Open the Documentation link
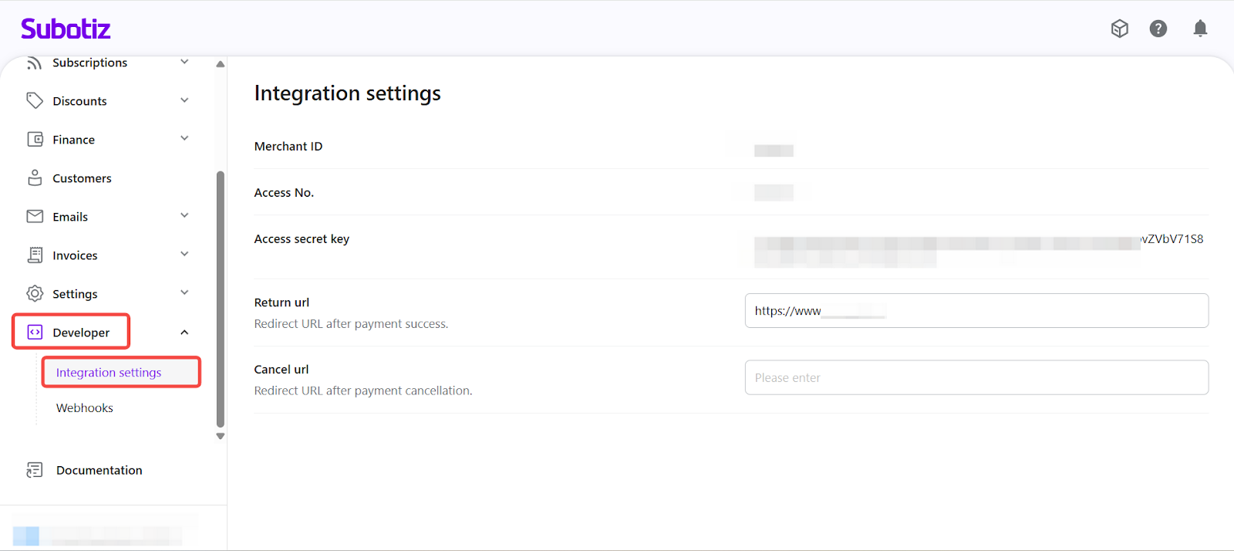Image resolution: width=1234 pixels, height=551 pixels. pos(99,470)
